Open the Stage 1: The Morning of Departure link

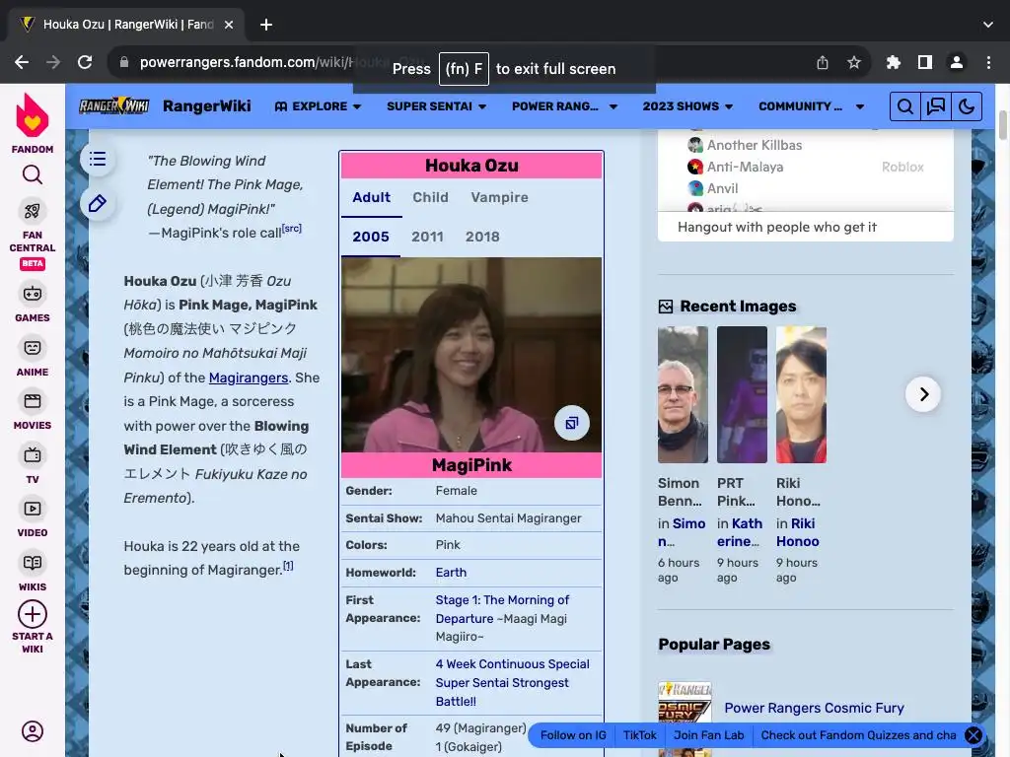[502, 609]
